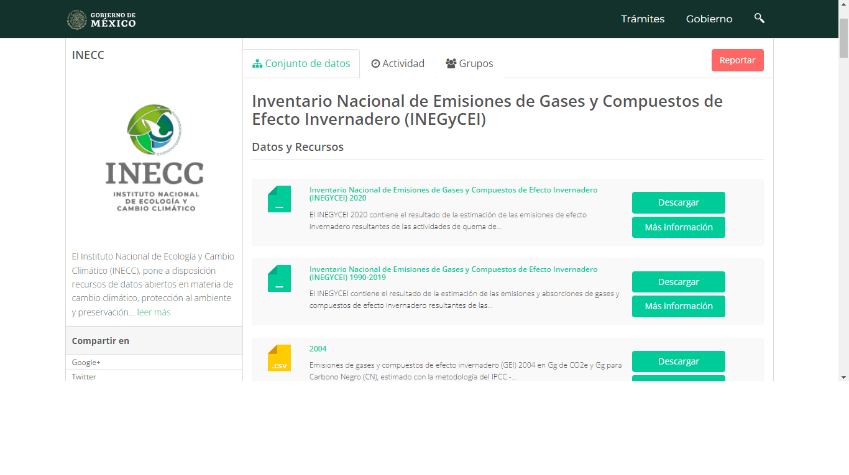The width and height of the screenshot is (849, 475).
Task: Open the INEGYCEI 1990-2019 title link
Action: [454, 273]
